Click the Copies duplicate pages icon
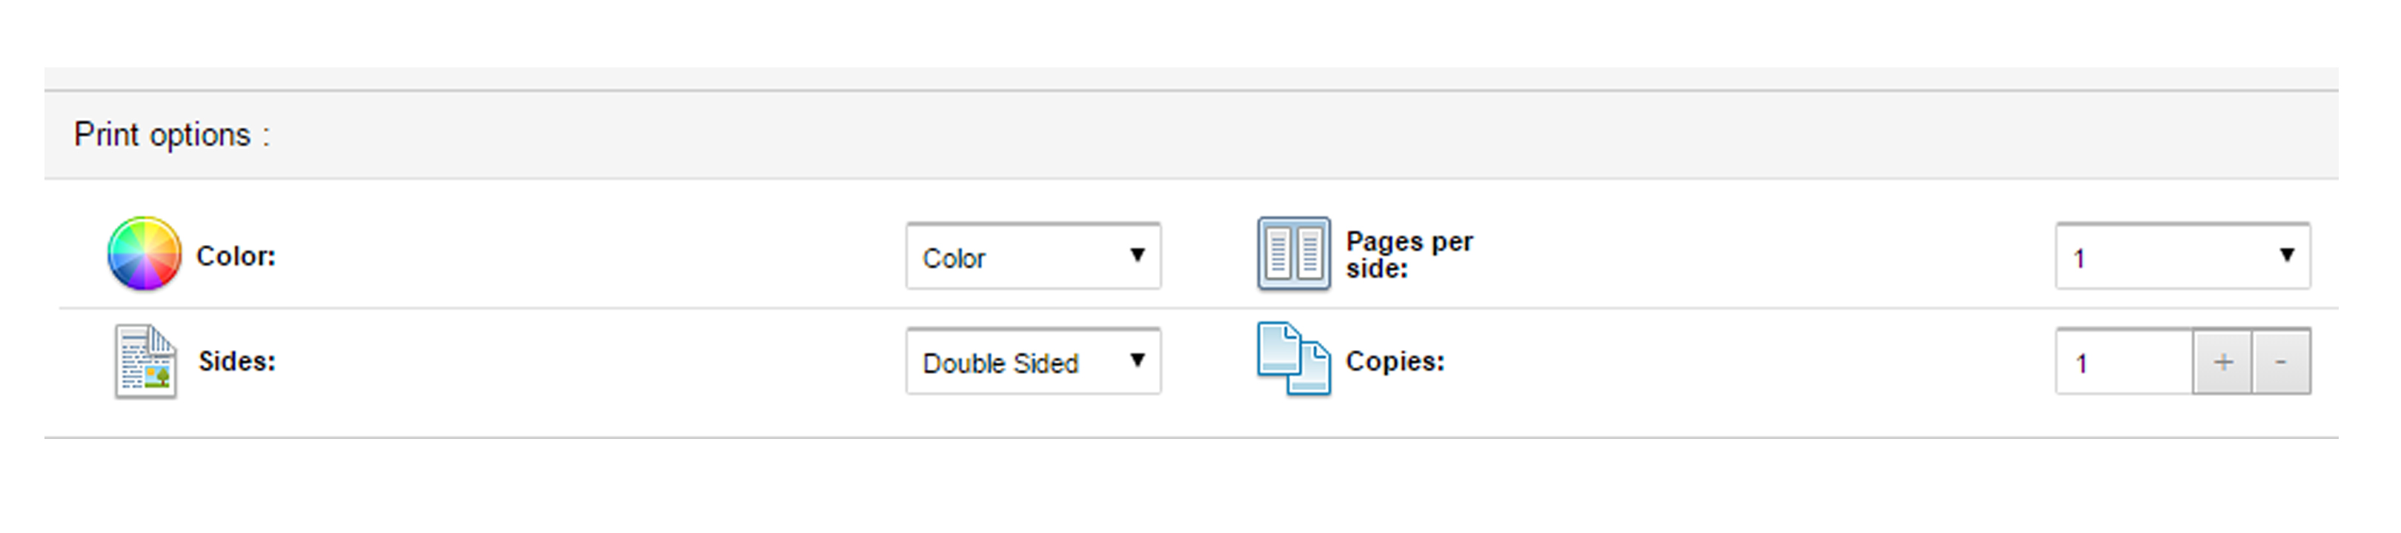Screen dimensions: 2401x533 tap(1293, 360)
